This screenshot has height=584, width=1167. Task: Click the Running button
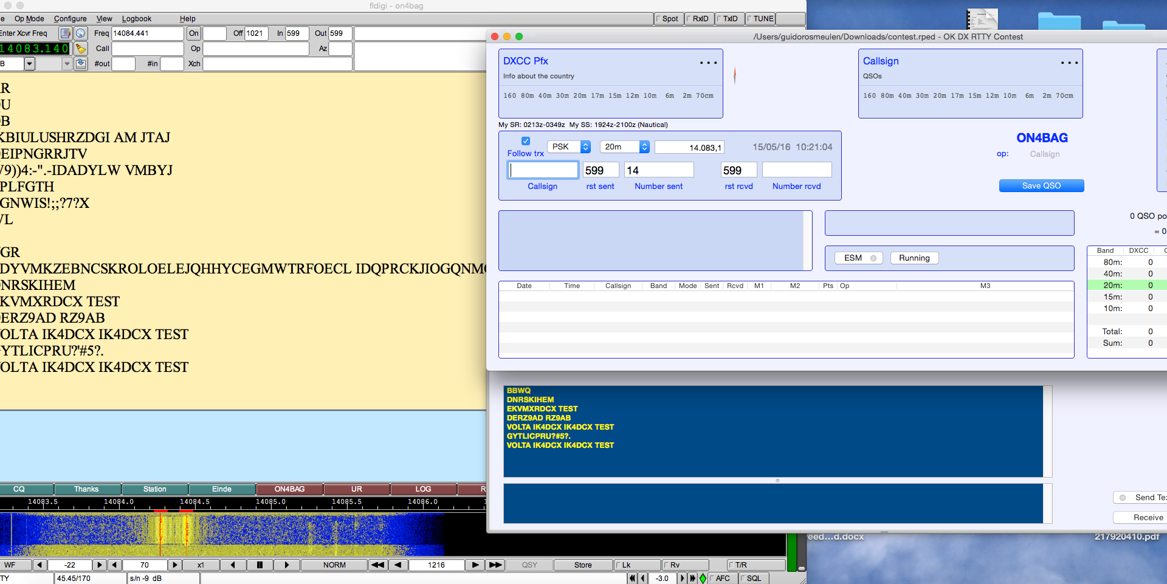[x=914, y=258]
